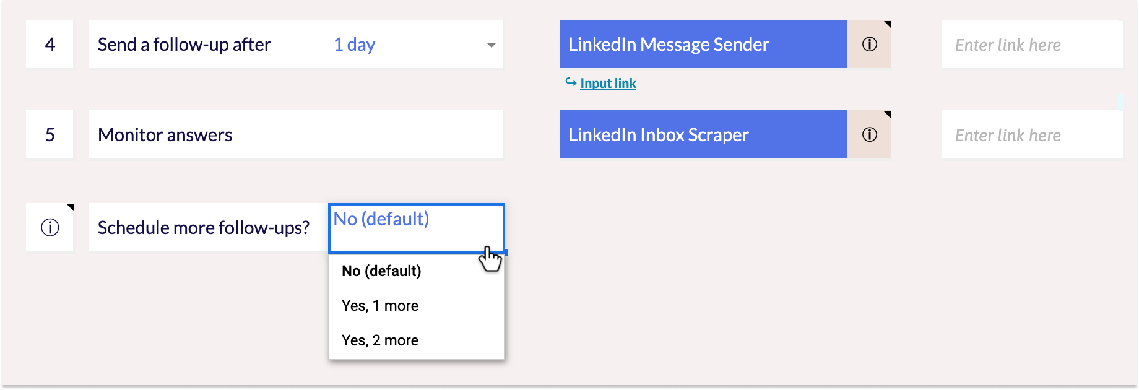Choose Yes, 1 more from the list
This screenshot has height=390, width=1139.
pyautogui.click(x=379, y=305)
